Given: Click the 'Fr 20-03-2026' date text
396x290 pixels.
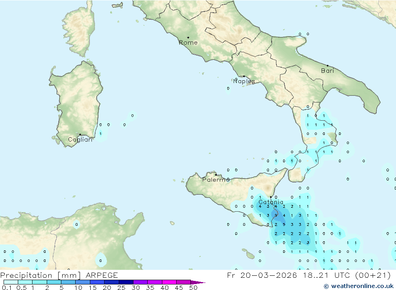Looking at the screenshot, I should [x=262, y=275].
